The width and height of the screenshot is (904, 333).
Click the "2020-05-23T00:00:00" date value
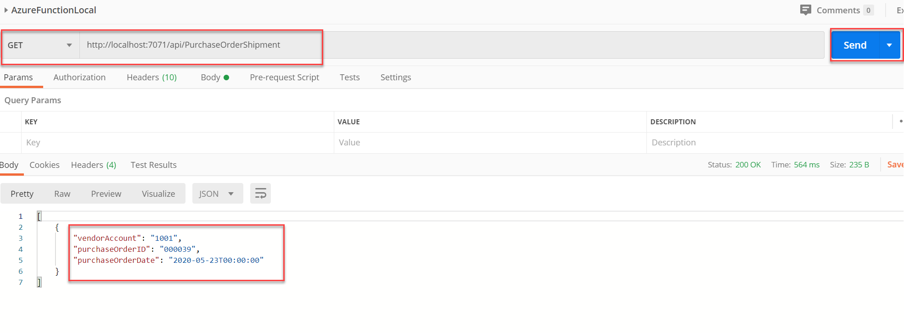(x=216, y=260)
